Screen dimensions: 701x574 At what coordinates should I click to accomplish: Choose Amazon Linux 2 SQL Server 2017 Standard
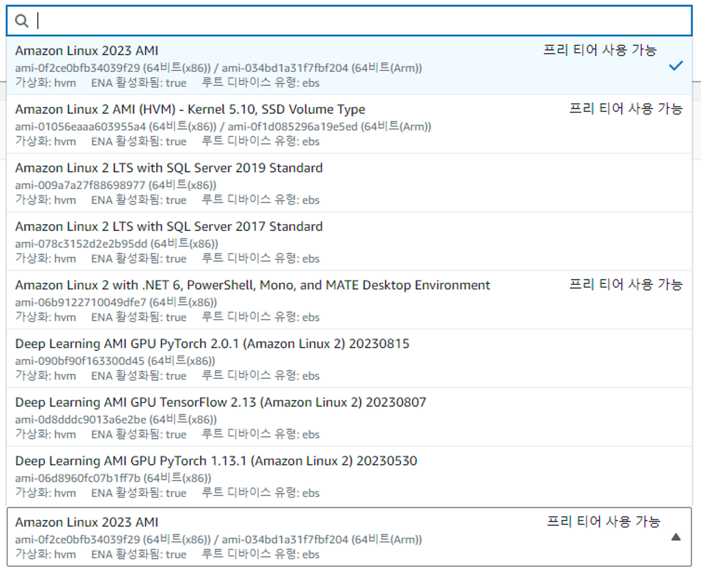pos(169,227)
